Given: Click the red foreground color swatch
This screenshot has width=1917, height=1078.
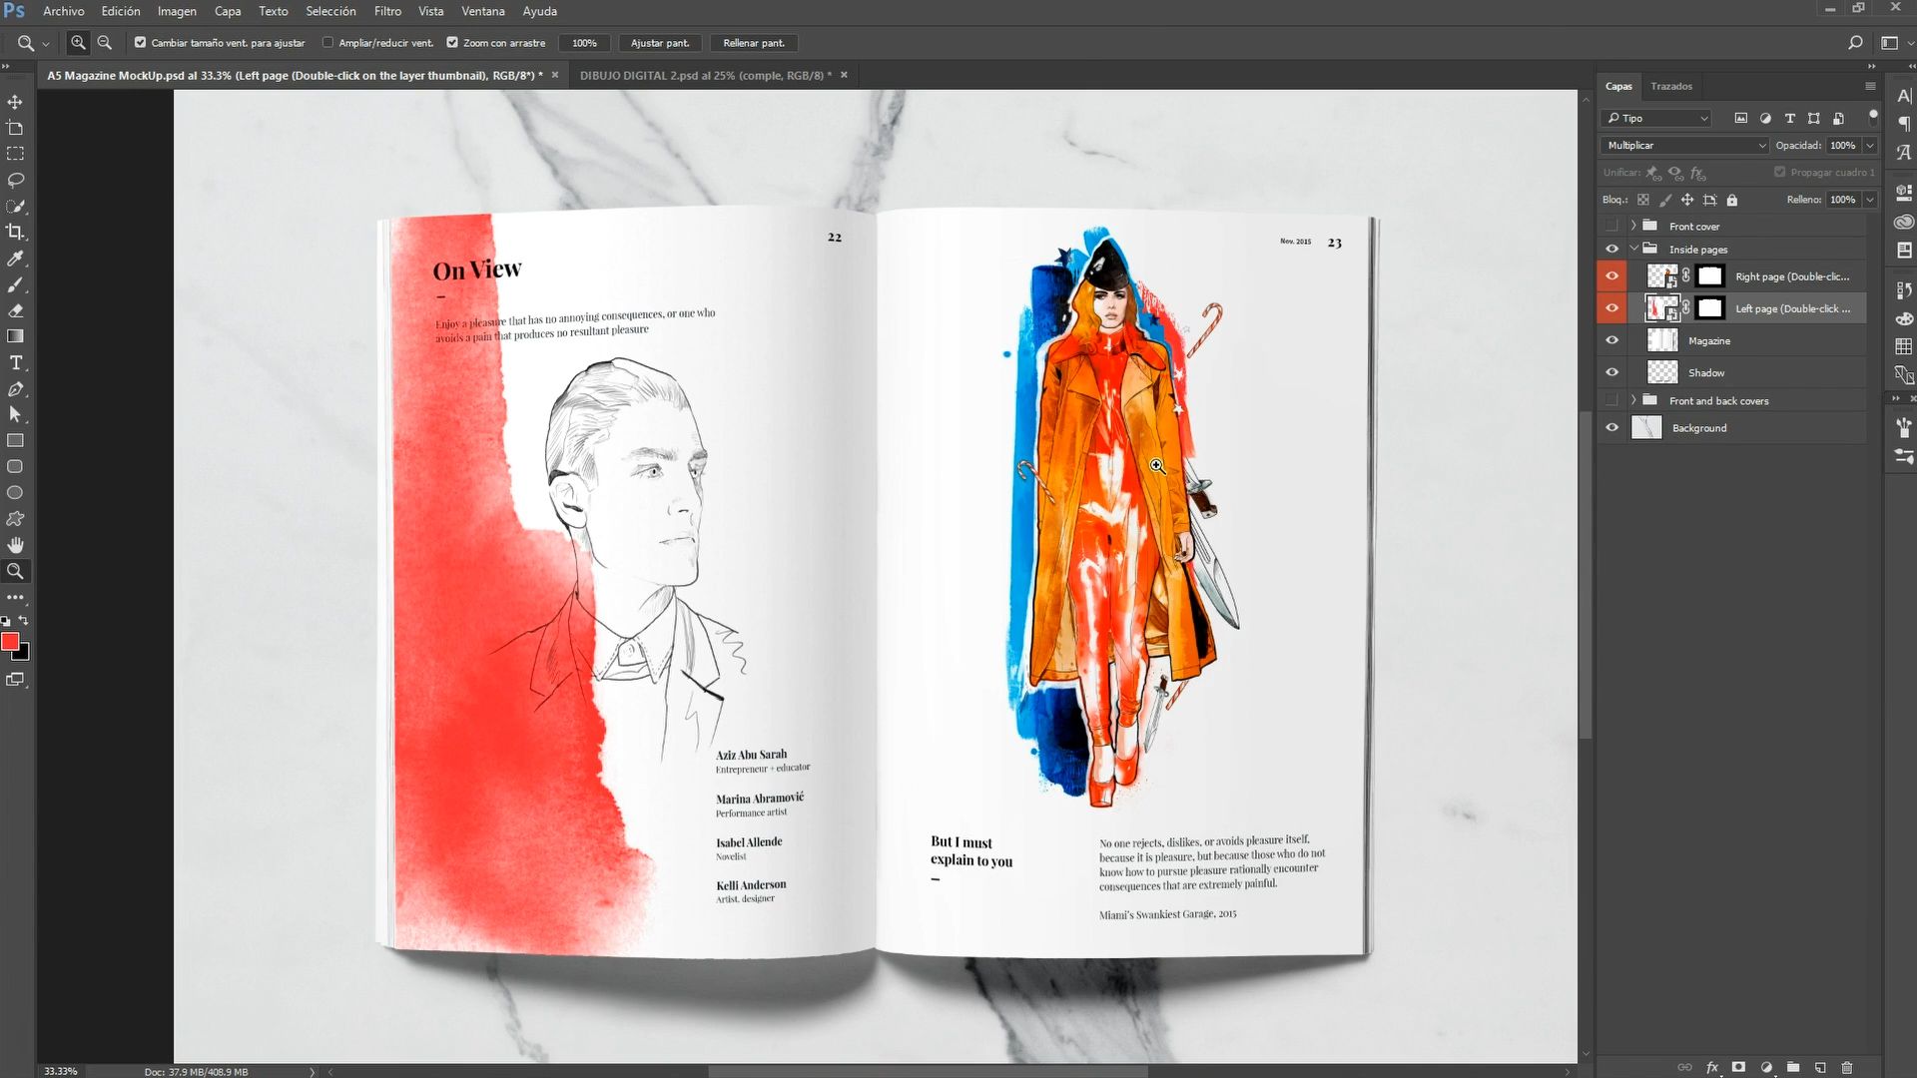Looking at the screenshot, I should pyautogui.click(x=10, y=642).
